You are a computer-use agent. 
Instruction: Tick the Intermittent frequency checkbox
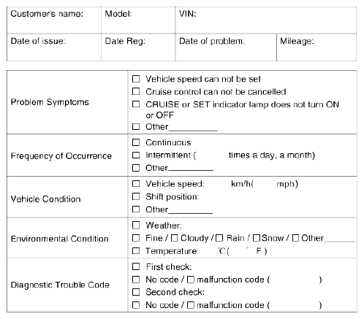tap(136, 155)
